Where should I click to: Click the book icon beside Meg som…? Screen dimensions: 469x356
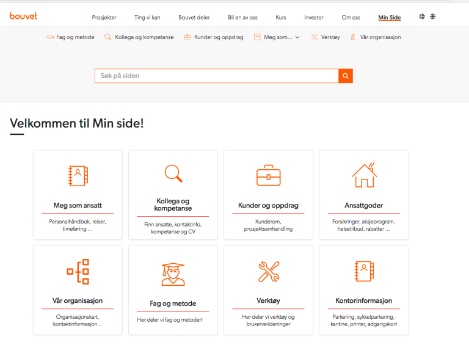[x=257, y=37]
